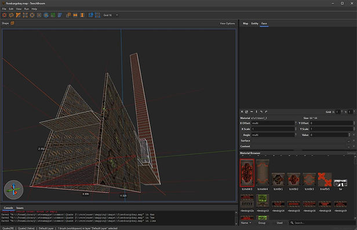Open the Name sort dropdown in Material Browser
Viewport: 357px width, 230px height.
[246, 222]
